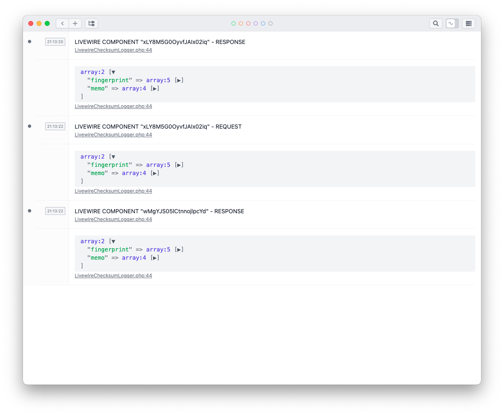Click gray dot beside wMgYJS05lCtnnojlpcYd entry
This screenshot has height=415, width=504.
[x=30, y=211]
